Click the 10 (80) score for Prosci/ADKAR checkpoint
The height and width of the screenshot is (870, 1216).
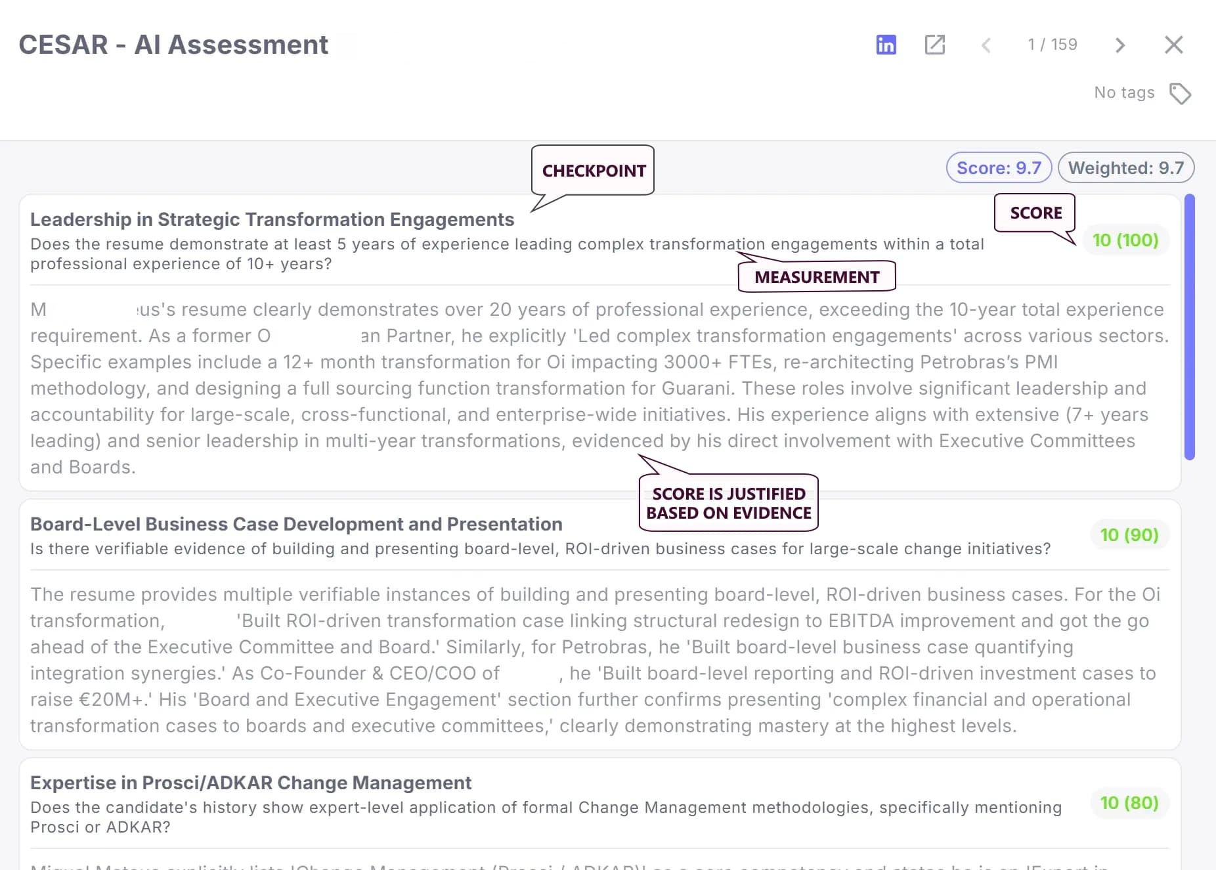[1129, 803]
